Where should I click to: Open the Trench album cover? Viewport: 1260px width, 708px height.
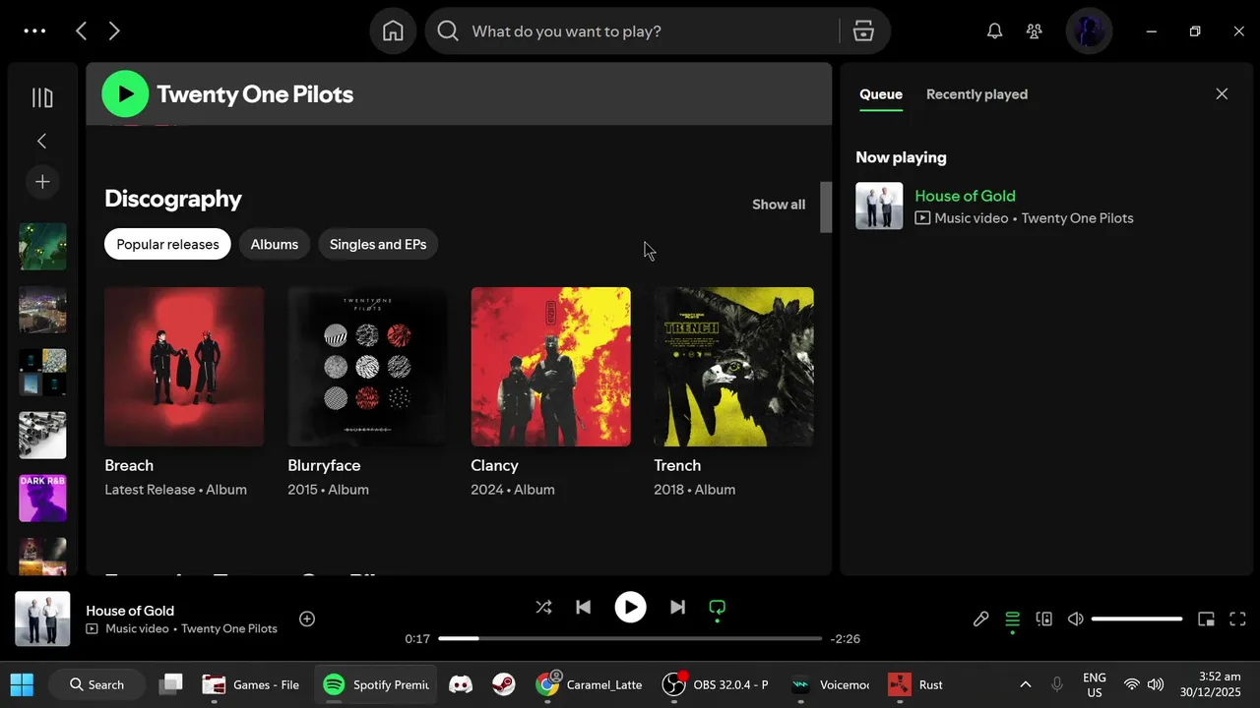[x=733, y=367]
